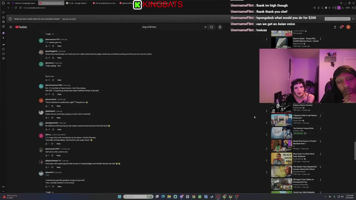Open Opera GX main menu logo
Viewport: 356px width, 200px height.
[3, 3]
